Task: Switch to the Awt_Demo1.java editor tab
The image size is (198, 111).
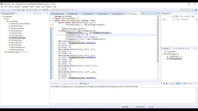Action: tap(58, 14)
